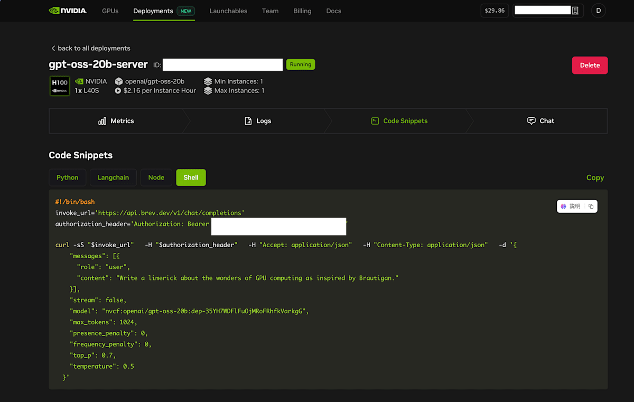Click the back chevron arrow
This screenshot has width=634, height=402.
[53, 48]
